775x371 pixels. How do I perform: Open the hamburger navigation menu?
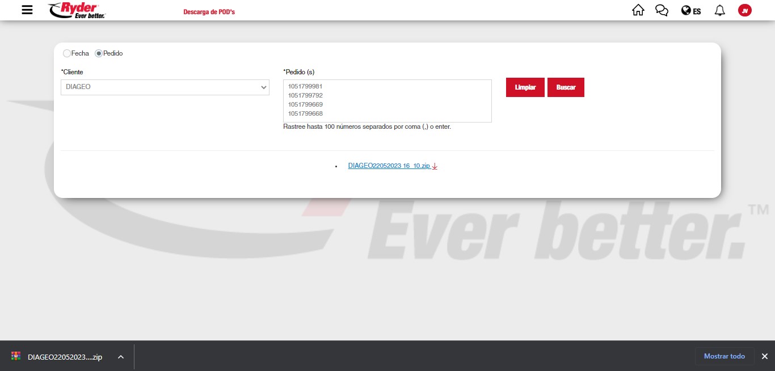tap(27, 10)
